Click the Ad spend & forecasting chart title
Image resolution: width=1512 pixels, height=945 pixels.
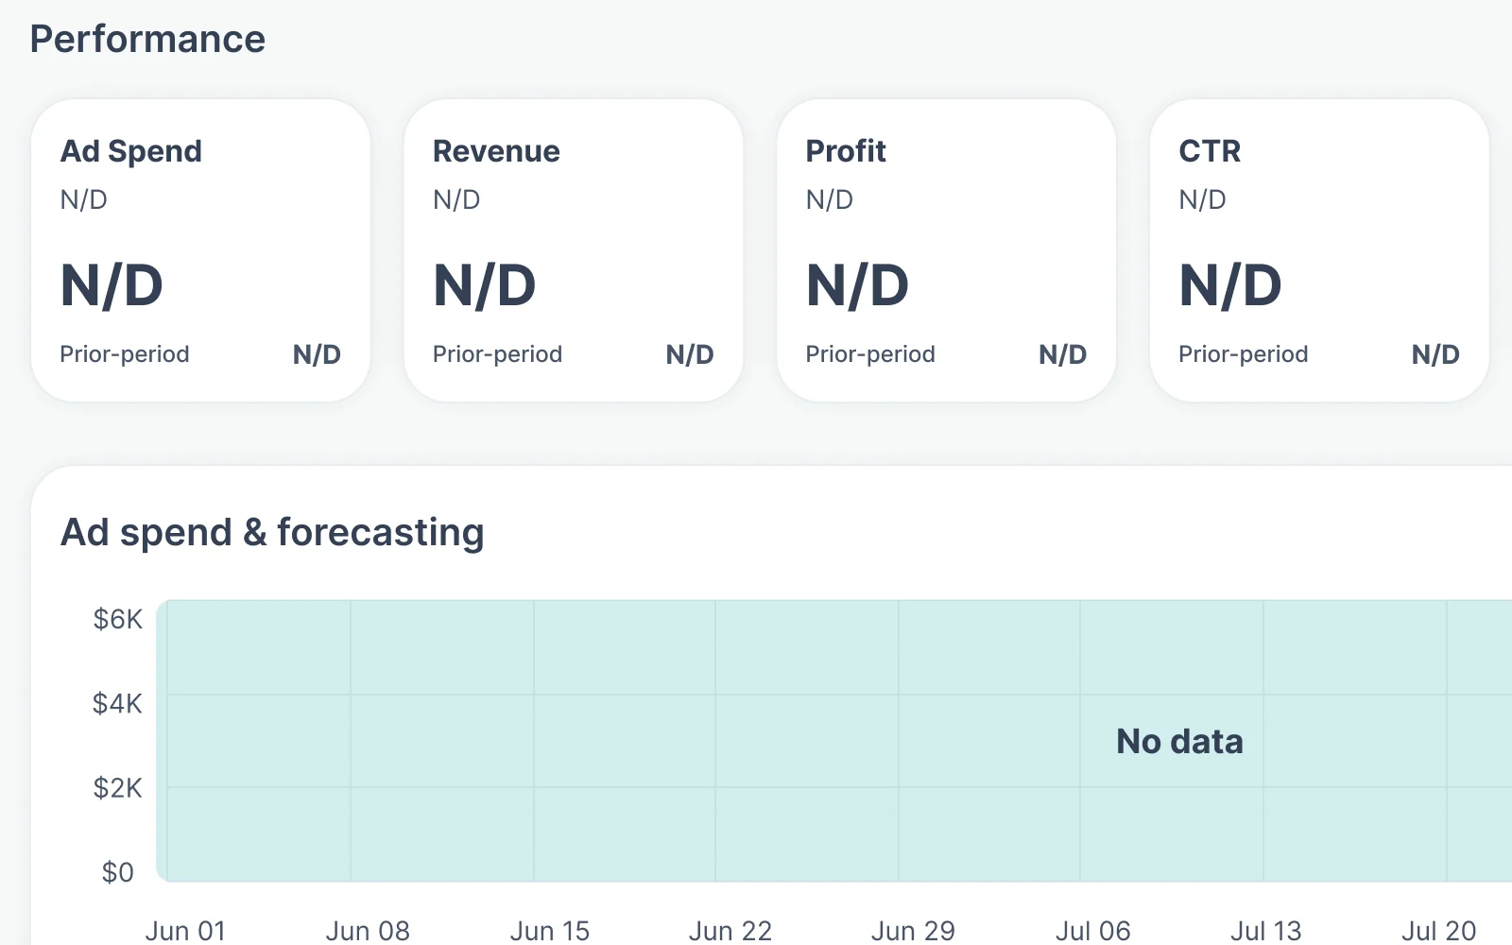pyautogui.click(x=272, y=533)
